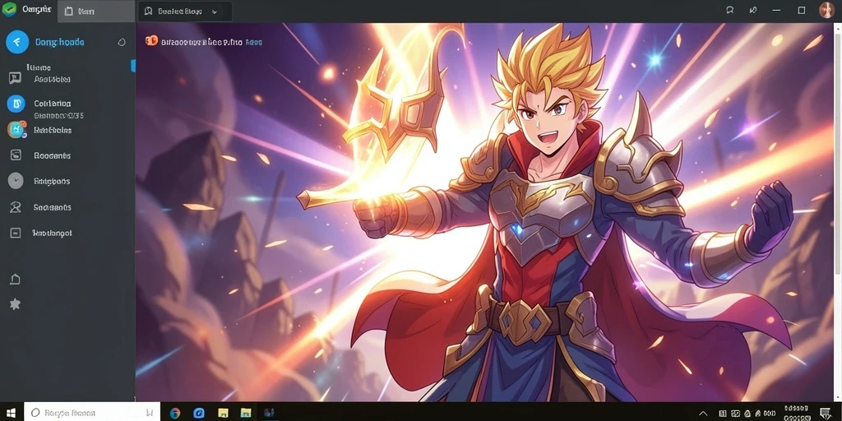
Task: Click the green app logo in the title bar
Action: (x=9, y=10)
